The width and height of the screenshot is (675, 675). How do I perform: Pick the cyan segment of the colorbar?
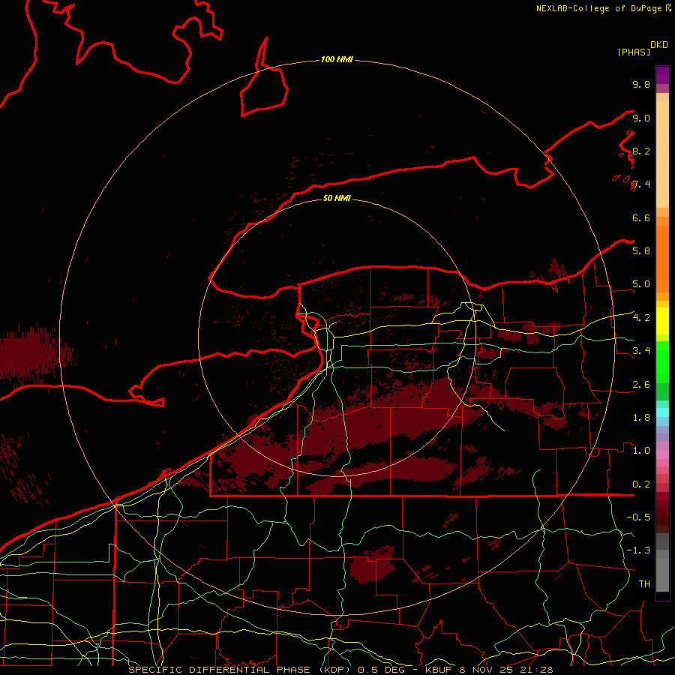(x=662, y=412)
